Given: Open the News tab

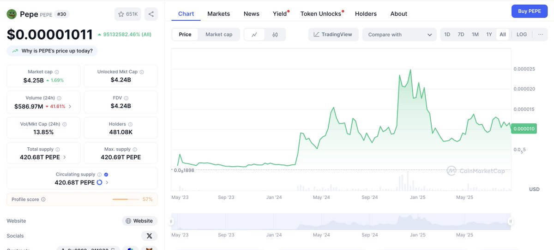Looking at the screenshot, I should click(252, 14).
